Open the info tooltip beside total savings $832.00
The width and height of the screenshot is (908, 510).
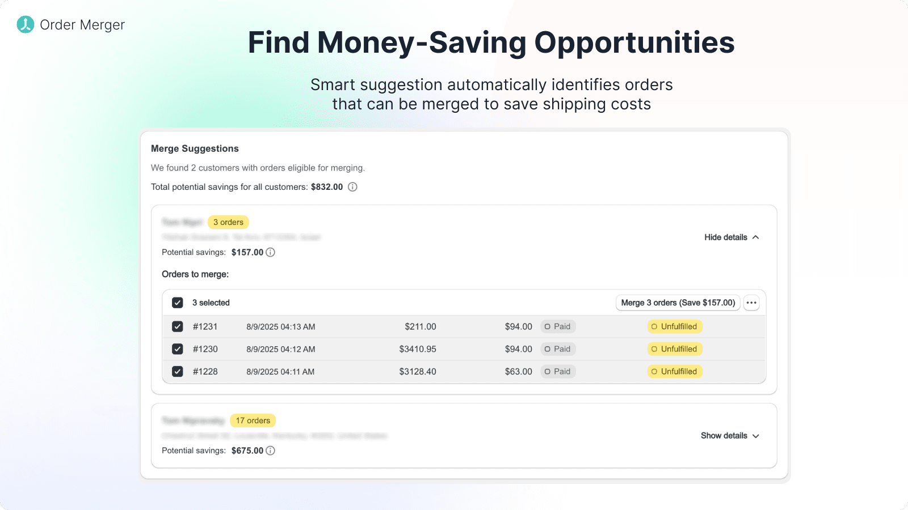353,186
